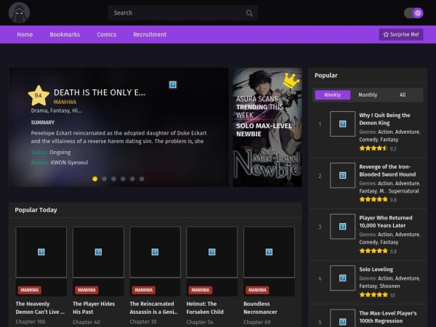Image resolution: width=436 pixels, height=327 pixels.
Task: Click MANHWA badge under Heavenly Demon
Action: click(30, 290)
